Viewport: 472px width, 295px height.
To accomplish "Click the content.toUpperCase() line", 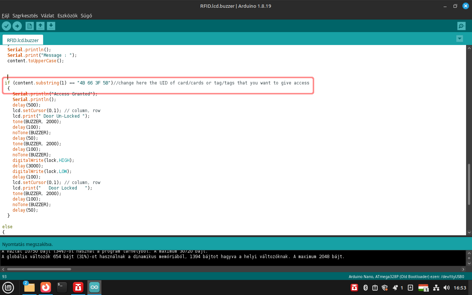I will (x=36, y=61).
